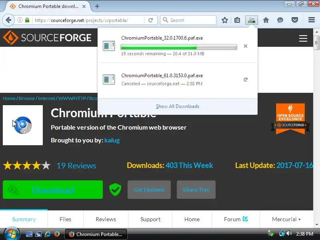Expand the Mercurial dropdown tab
Screen dimensions: 320x240
point(286,219)
